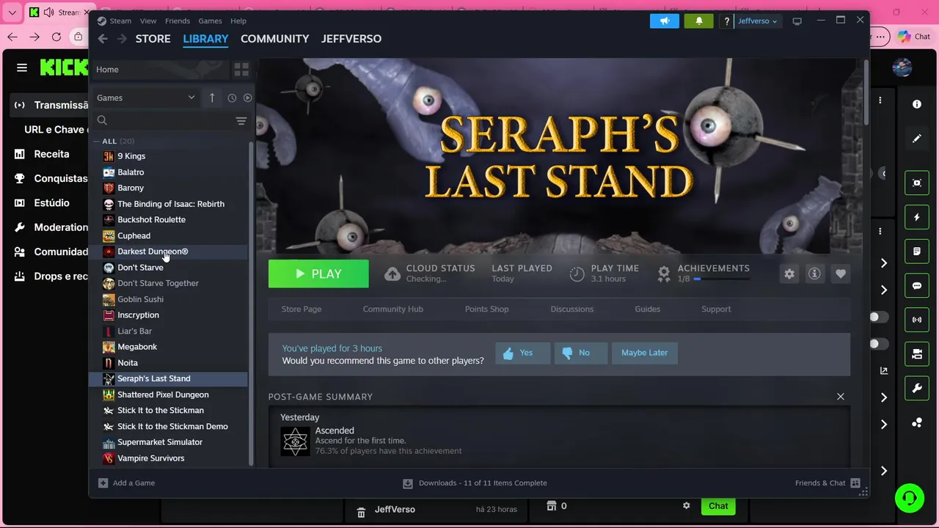The height and width of the screenshot is (528, 939).
Task: Open Community Hub link
Action: pyautogui.click(x=392, y=309)
